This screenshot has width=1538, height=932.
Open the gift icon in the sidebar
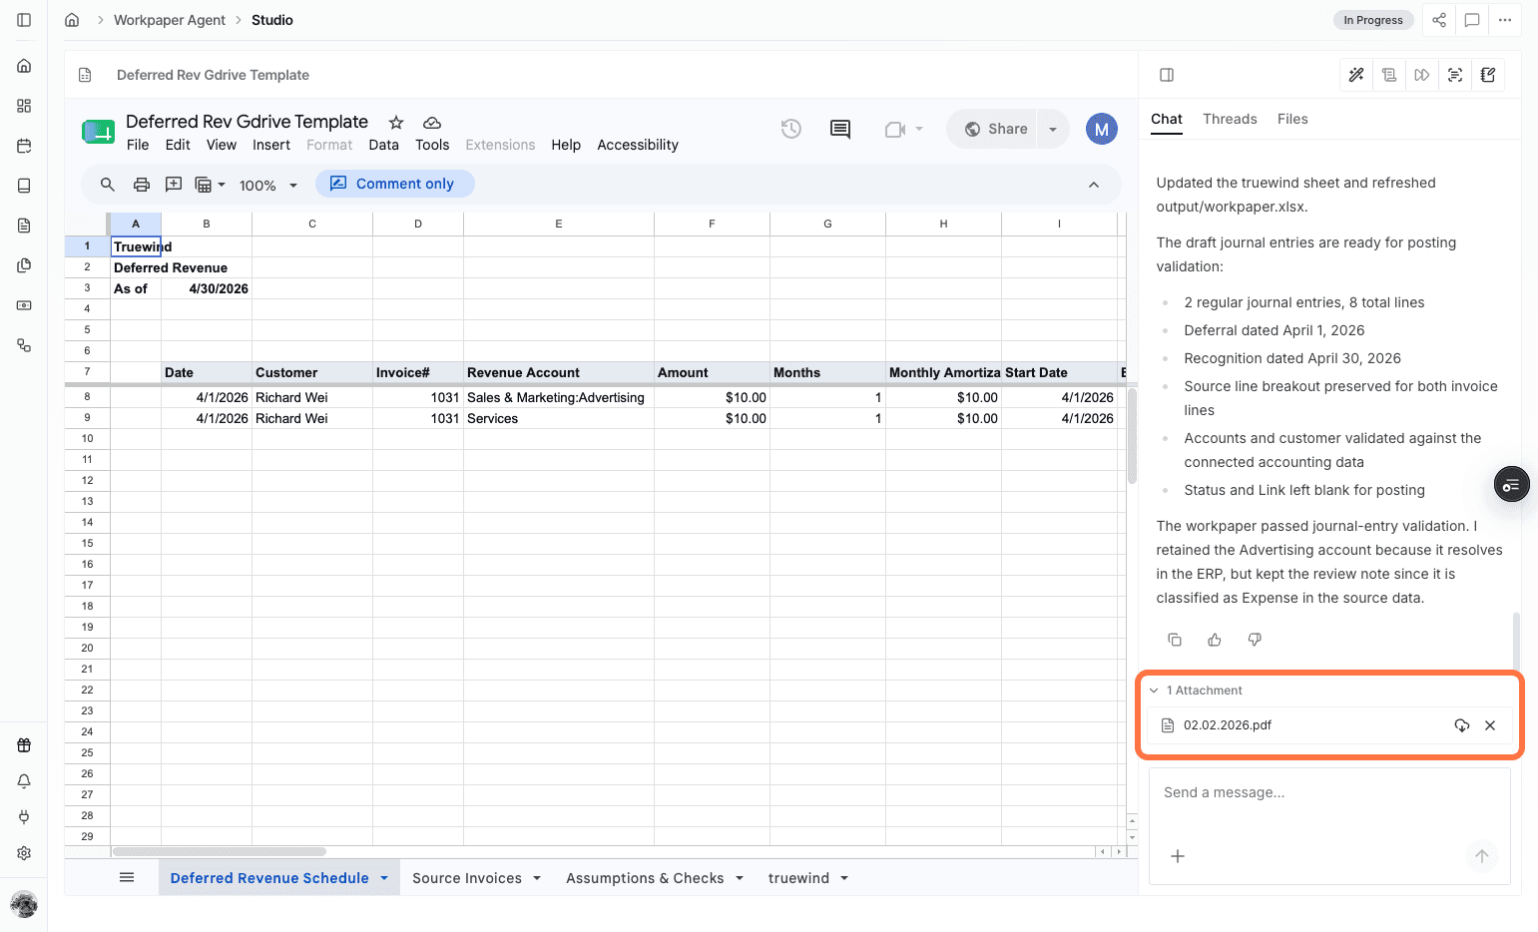[24, 745]
